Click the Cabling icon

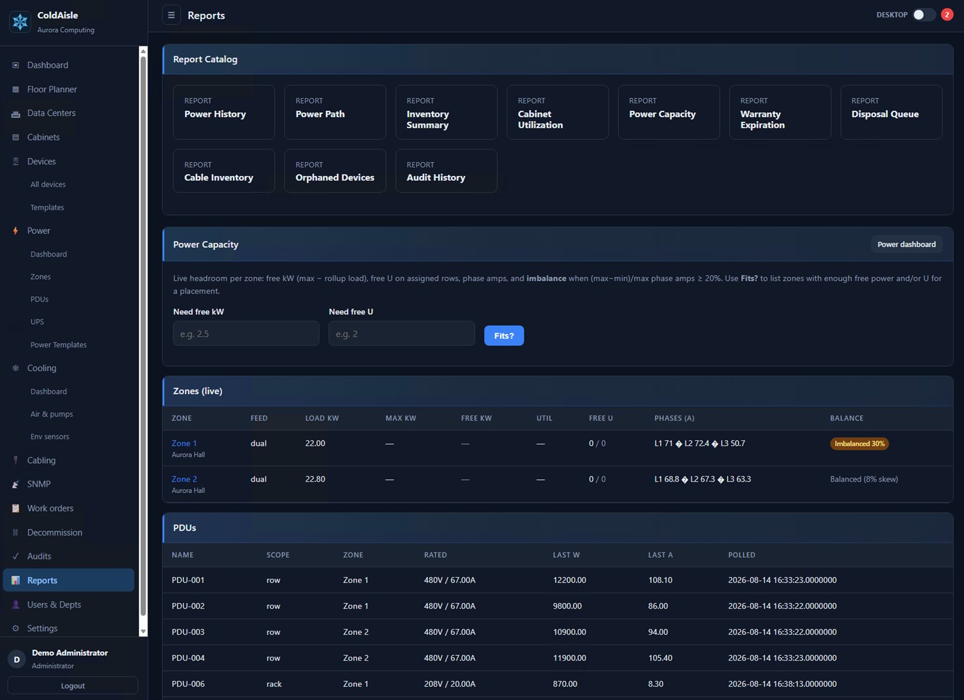click(x=16, y=461)
